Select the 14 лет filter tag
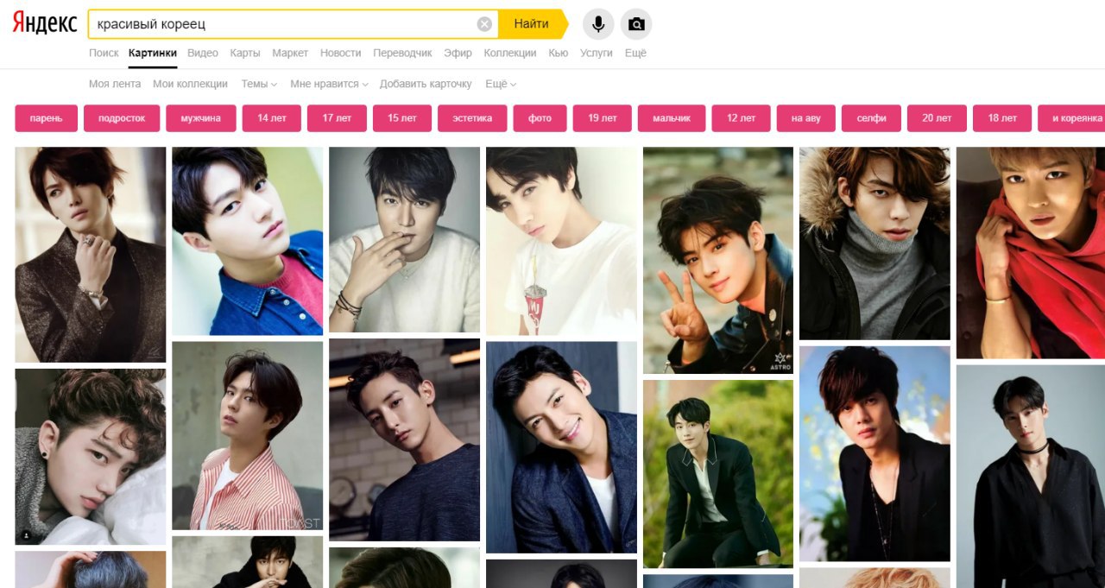 pos(272,118)
